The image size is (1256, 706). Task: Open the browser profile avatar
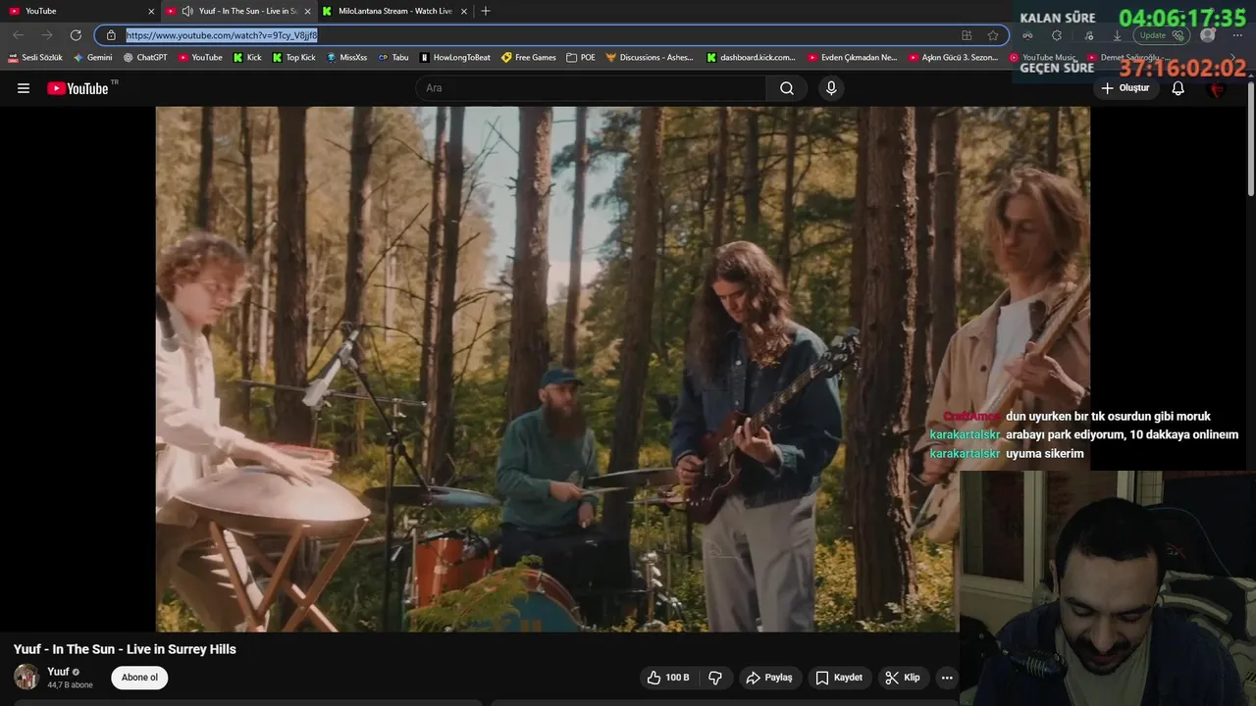(1208, 35)
